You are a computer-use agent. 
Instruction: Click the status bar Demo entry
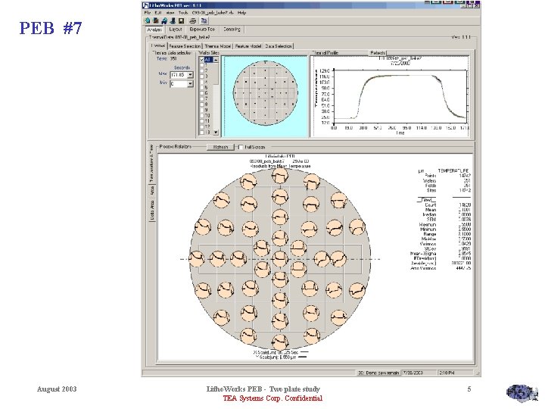[379, 373]
